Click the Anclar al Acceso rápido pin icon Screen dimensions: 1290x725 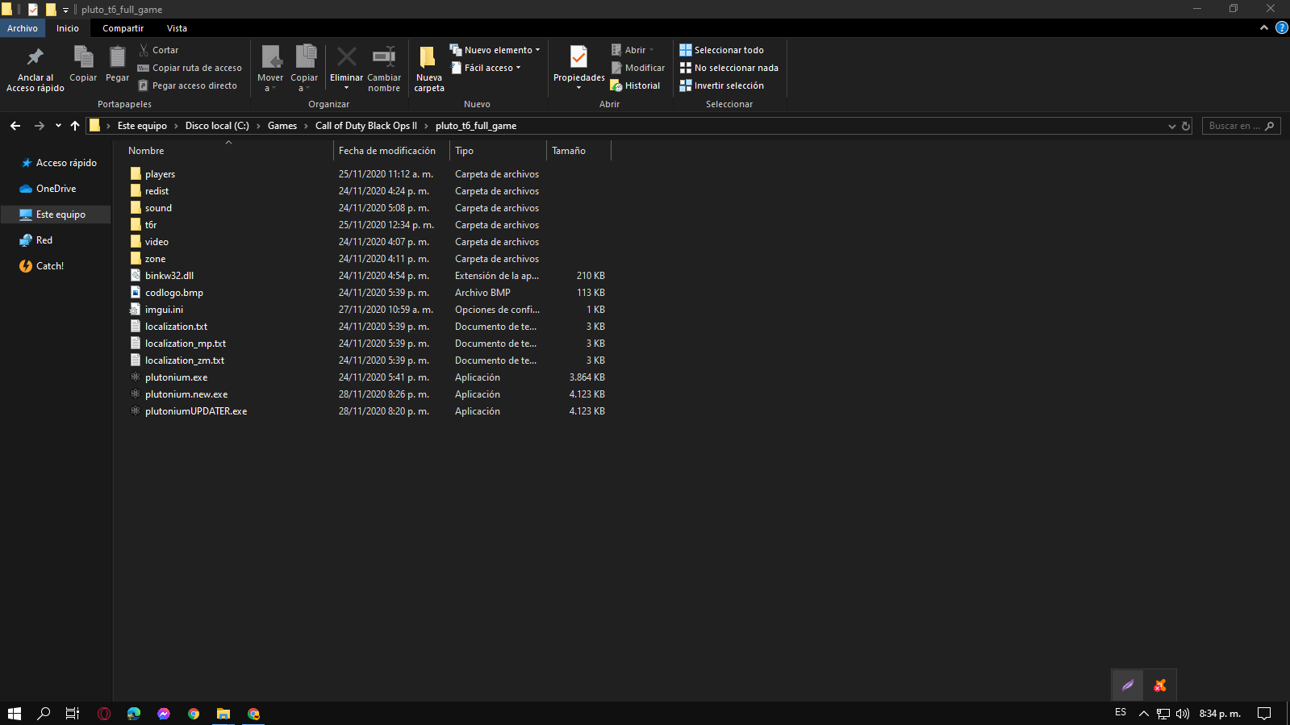tap(35, 57)
